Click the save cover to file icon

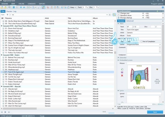pos(122,72)
